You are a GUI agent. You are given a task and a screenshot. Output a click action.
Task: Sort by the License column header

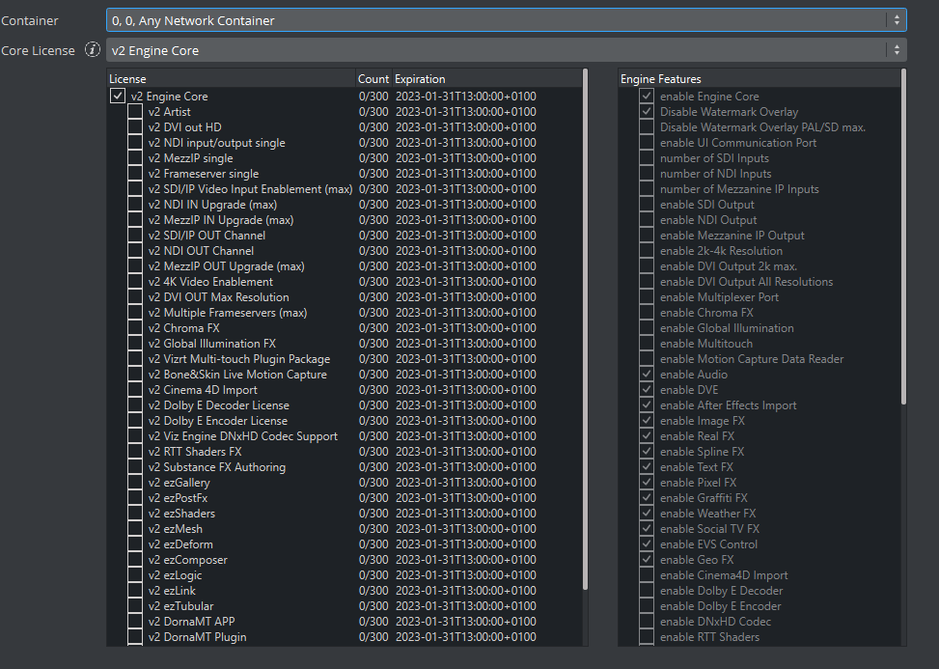click(x=230, y=79)
